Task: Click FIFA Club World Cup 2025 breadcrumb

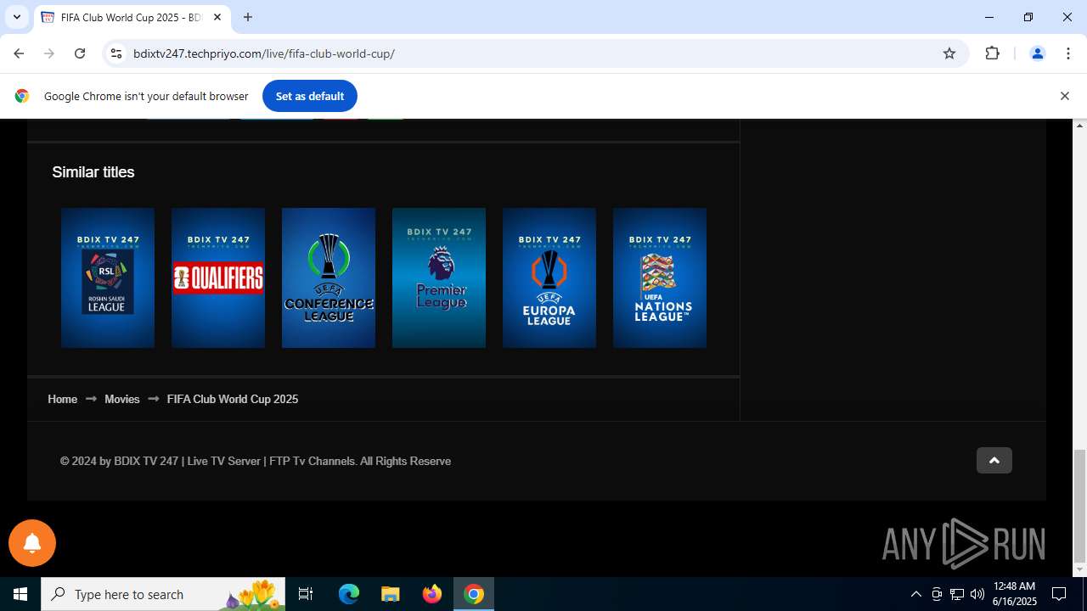Action: coord(232,399)
